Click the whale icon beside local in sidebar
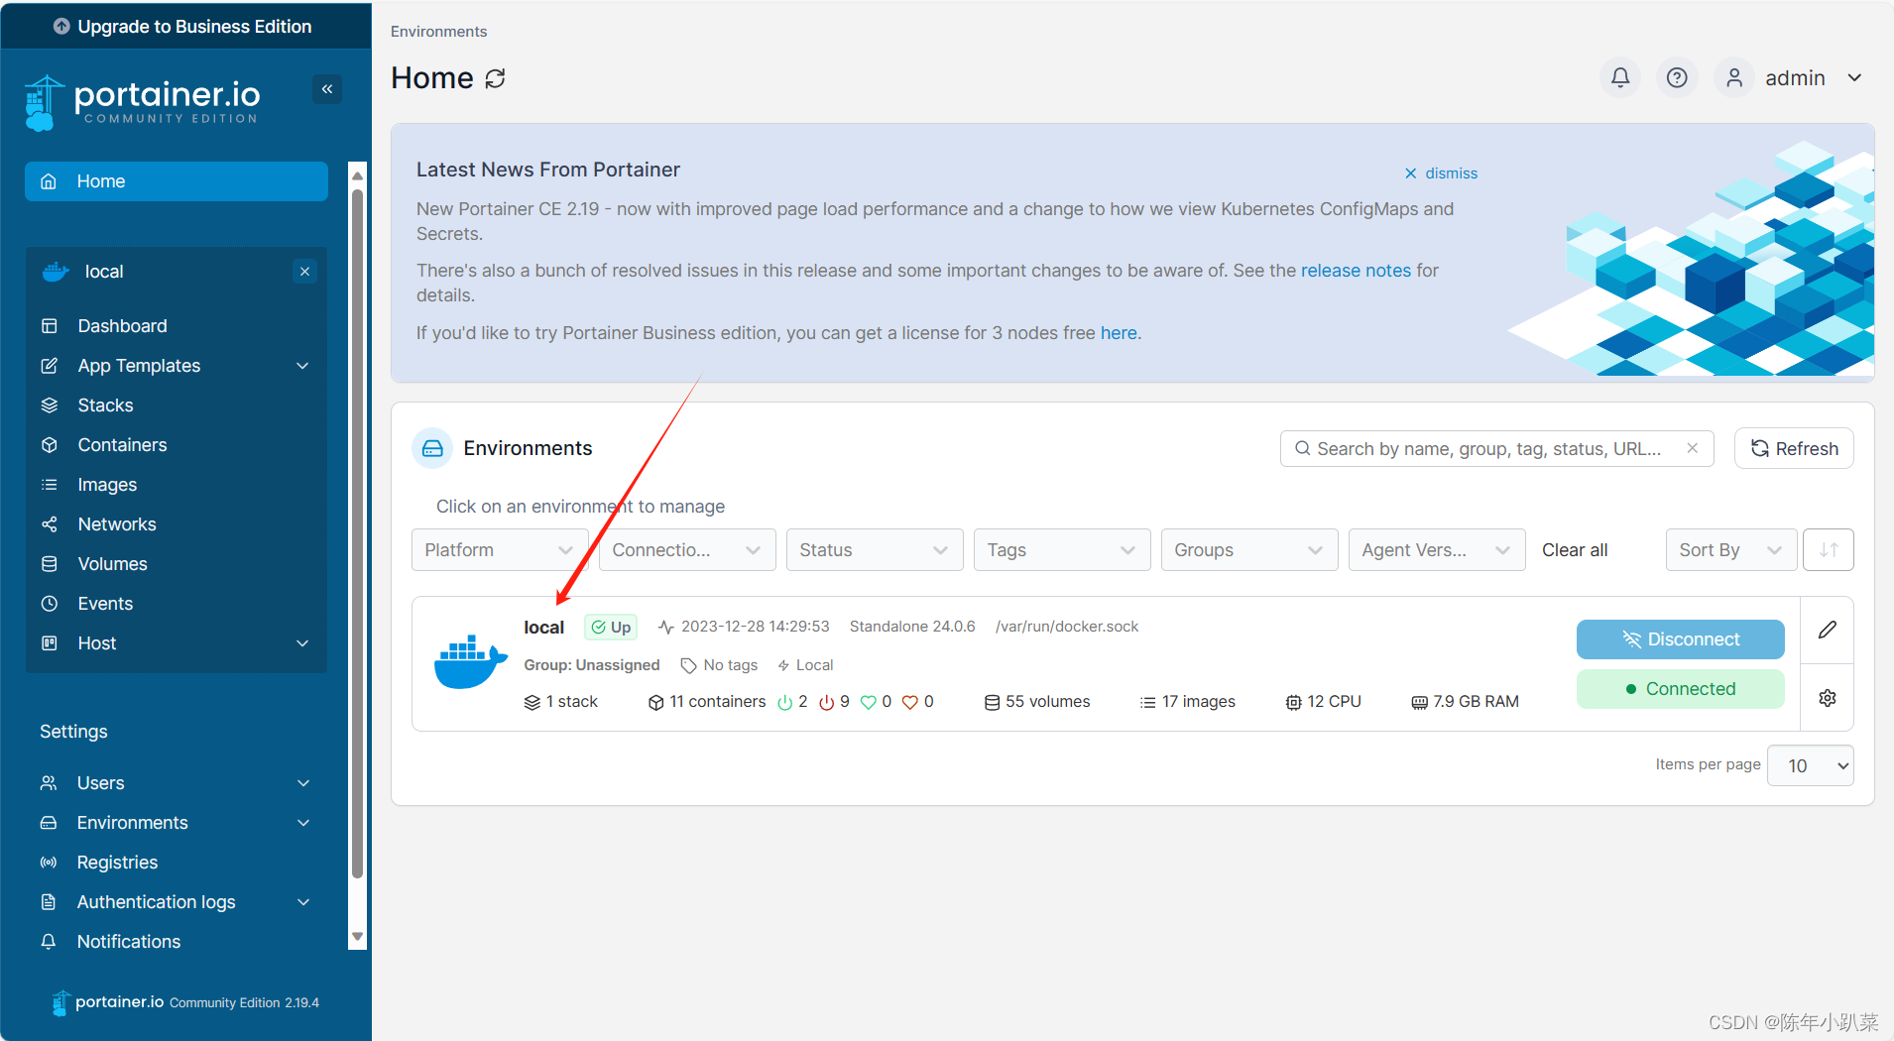Screen dimensions: 1894x1041 click(57, 272)
